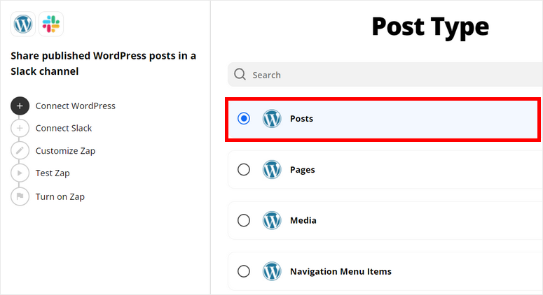Click the Turn on Zap step label

[60, 197]
